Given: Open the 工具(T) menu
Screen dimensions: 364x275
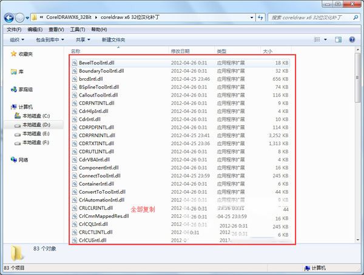Looking at the screenshot, I should pos(77,30).
